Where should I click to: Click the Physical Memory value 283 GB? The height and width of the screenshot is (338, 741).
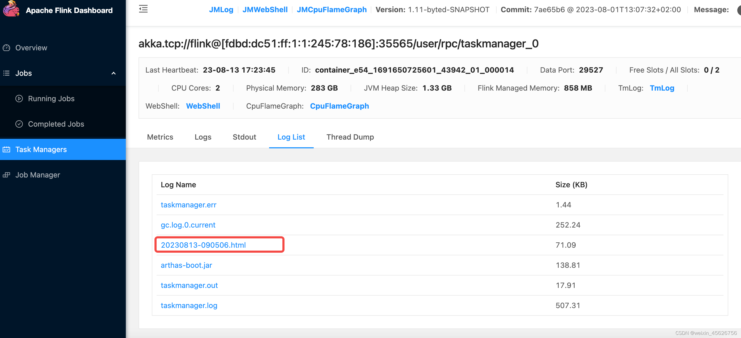click(x=324, y=88)
